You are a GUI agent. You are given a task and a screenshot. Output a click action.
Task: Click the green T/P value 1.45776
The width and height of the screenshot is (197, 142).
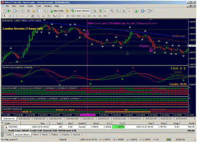pos(118,127)
